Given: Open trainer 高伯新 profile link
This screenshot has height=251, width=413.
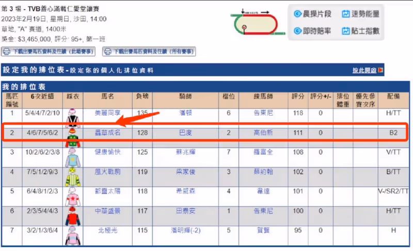Looking at the screenshot, I should (x=263, y=133).
